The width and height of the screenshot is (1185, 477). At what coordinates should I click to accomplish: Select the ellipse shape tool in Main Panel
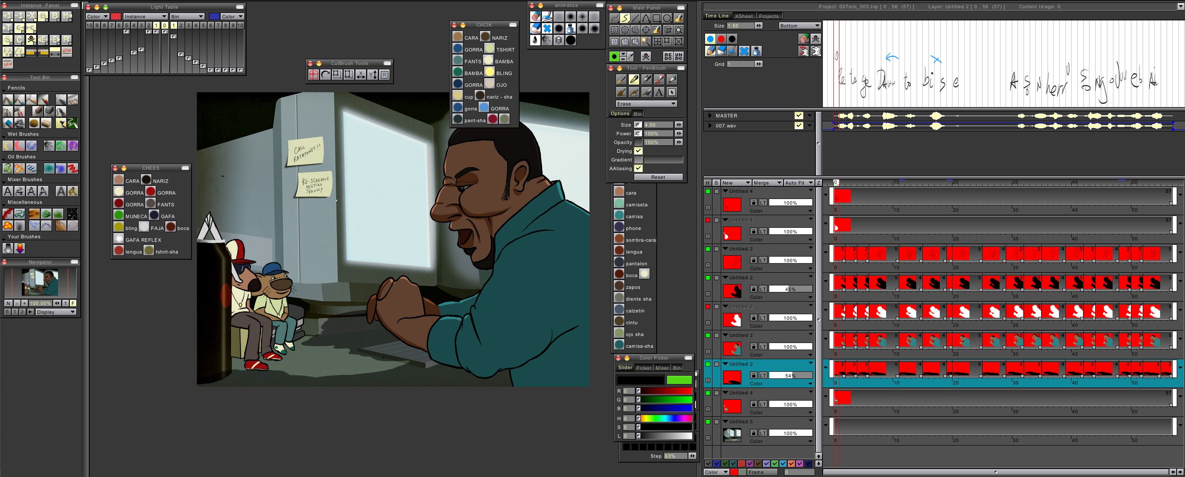(x=667, y=18)
